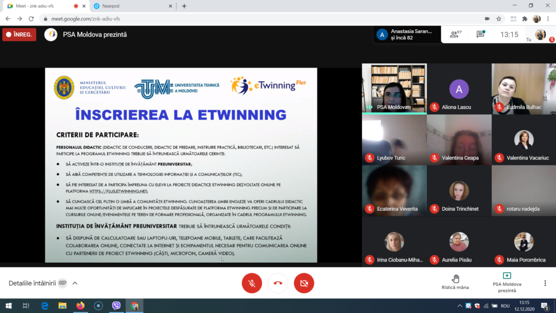Raise hand with Ridică mâna
This screenshot has height=313, width=556.
coord(455,282)
